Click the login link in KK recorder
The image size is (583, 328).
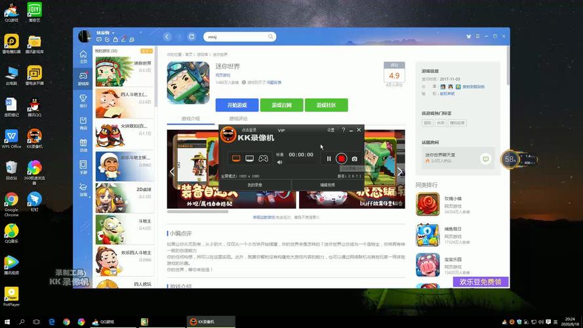249,130
